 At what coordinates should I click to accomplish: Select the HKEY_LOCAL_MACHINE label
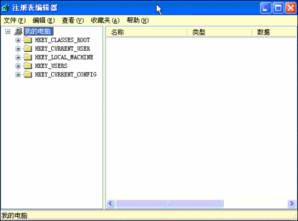64,57
